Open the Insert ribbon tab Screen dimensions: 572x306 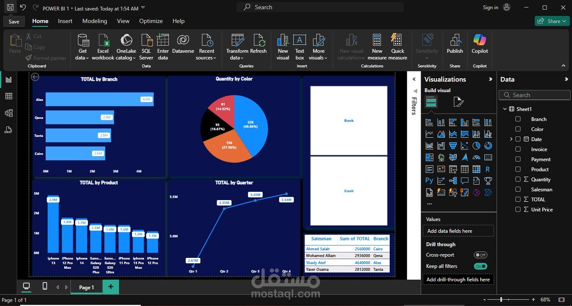[65, 21]
